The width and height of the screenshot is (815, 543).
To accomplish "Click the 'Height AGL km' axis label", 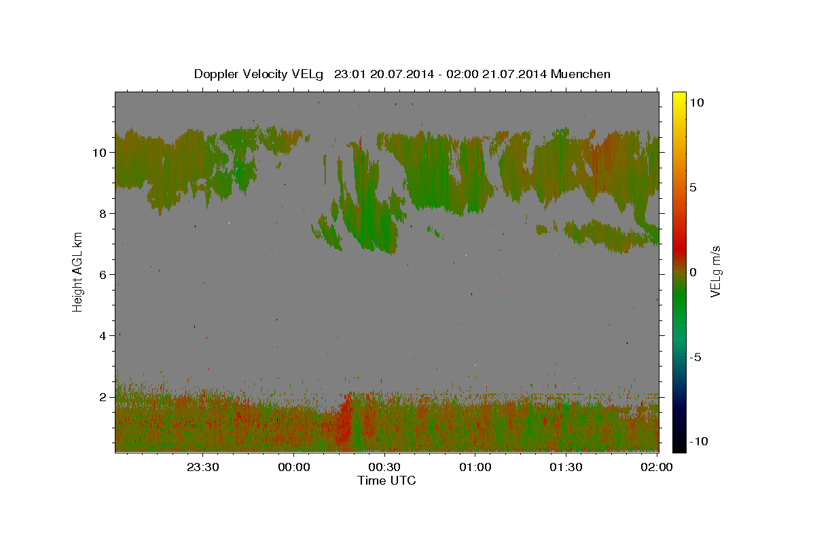I will tap(78, 272).
